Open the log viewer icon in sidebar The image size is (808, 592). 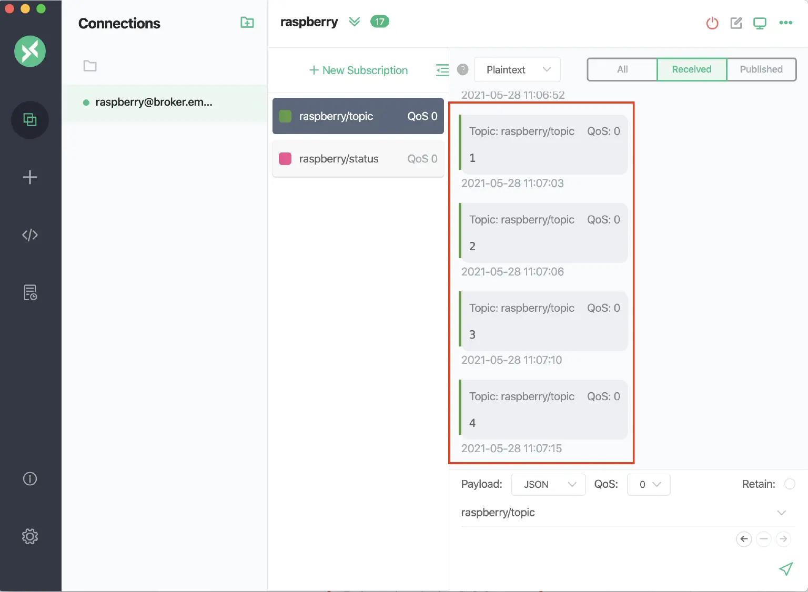click(x=30, y=292)
